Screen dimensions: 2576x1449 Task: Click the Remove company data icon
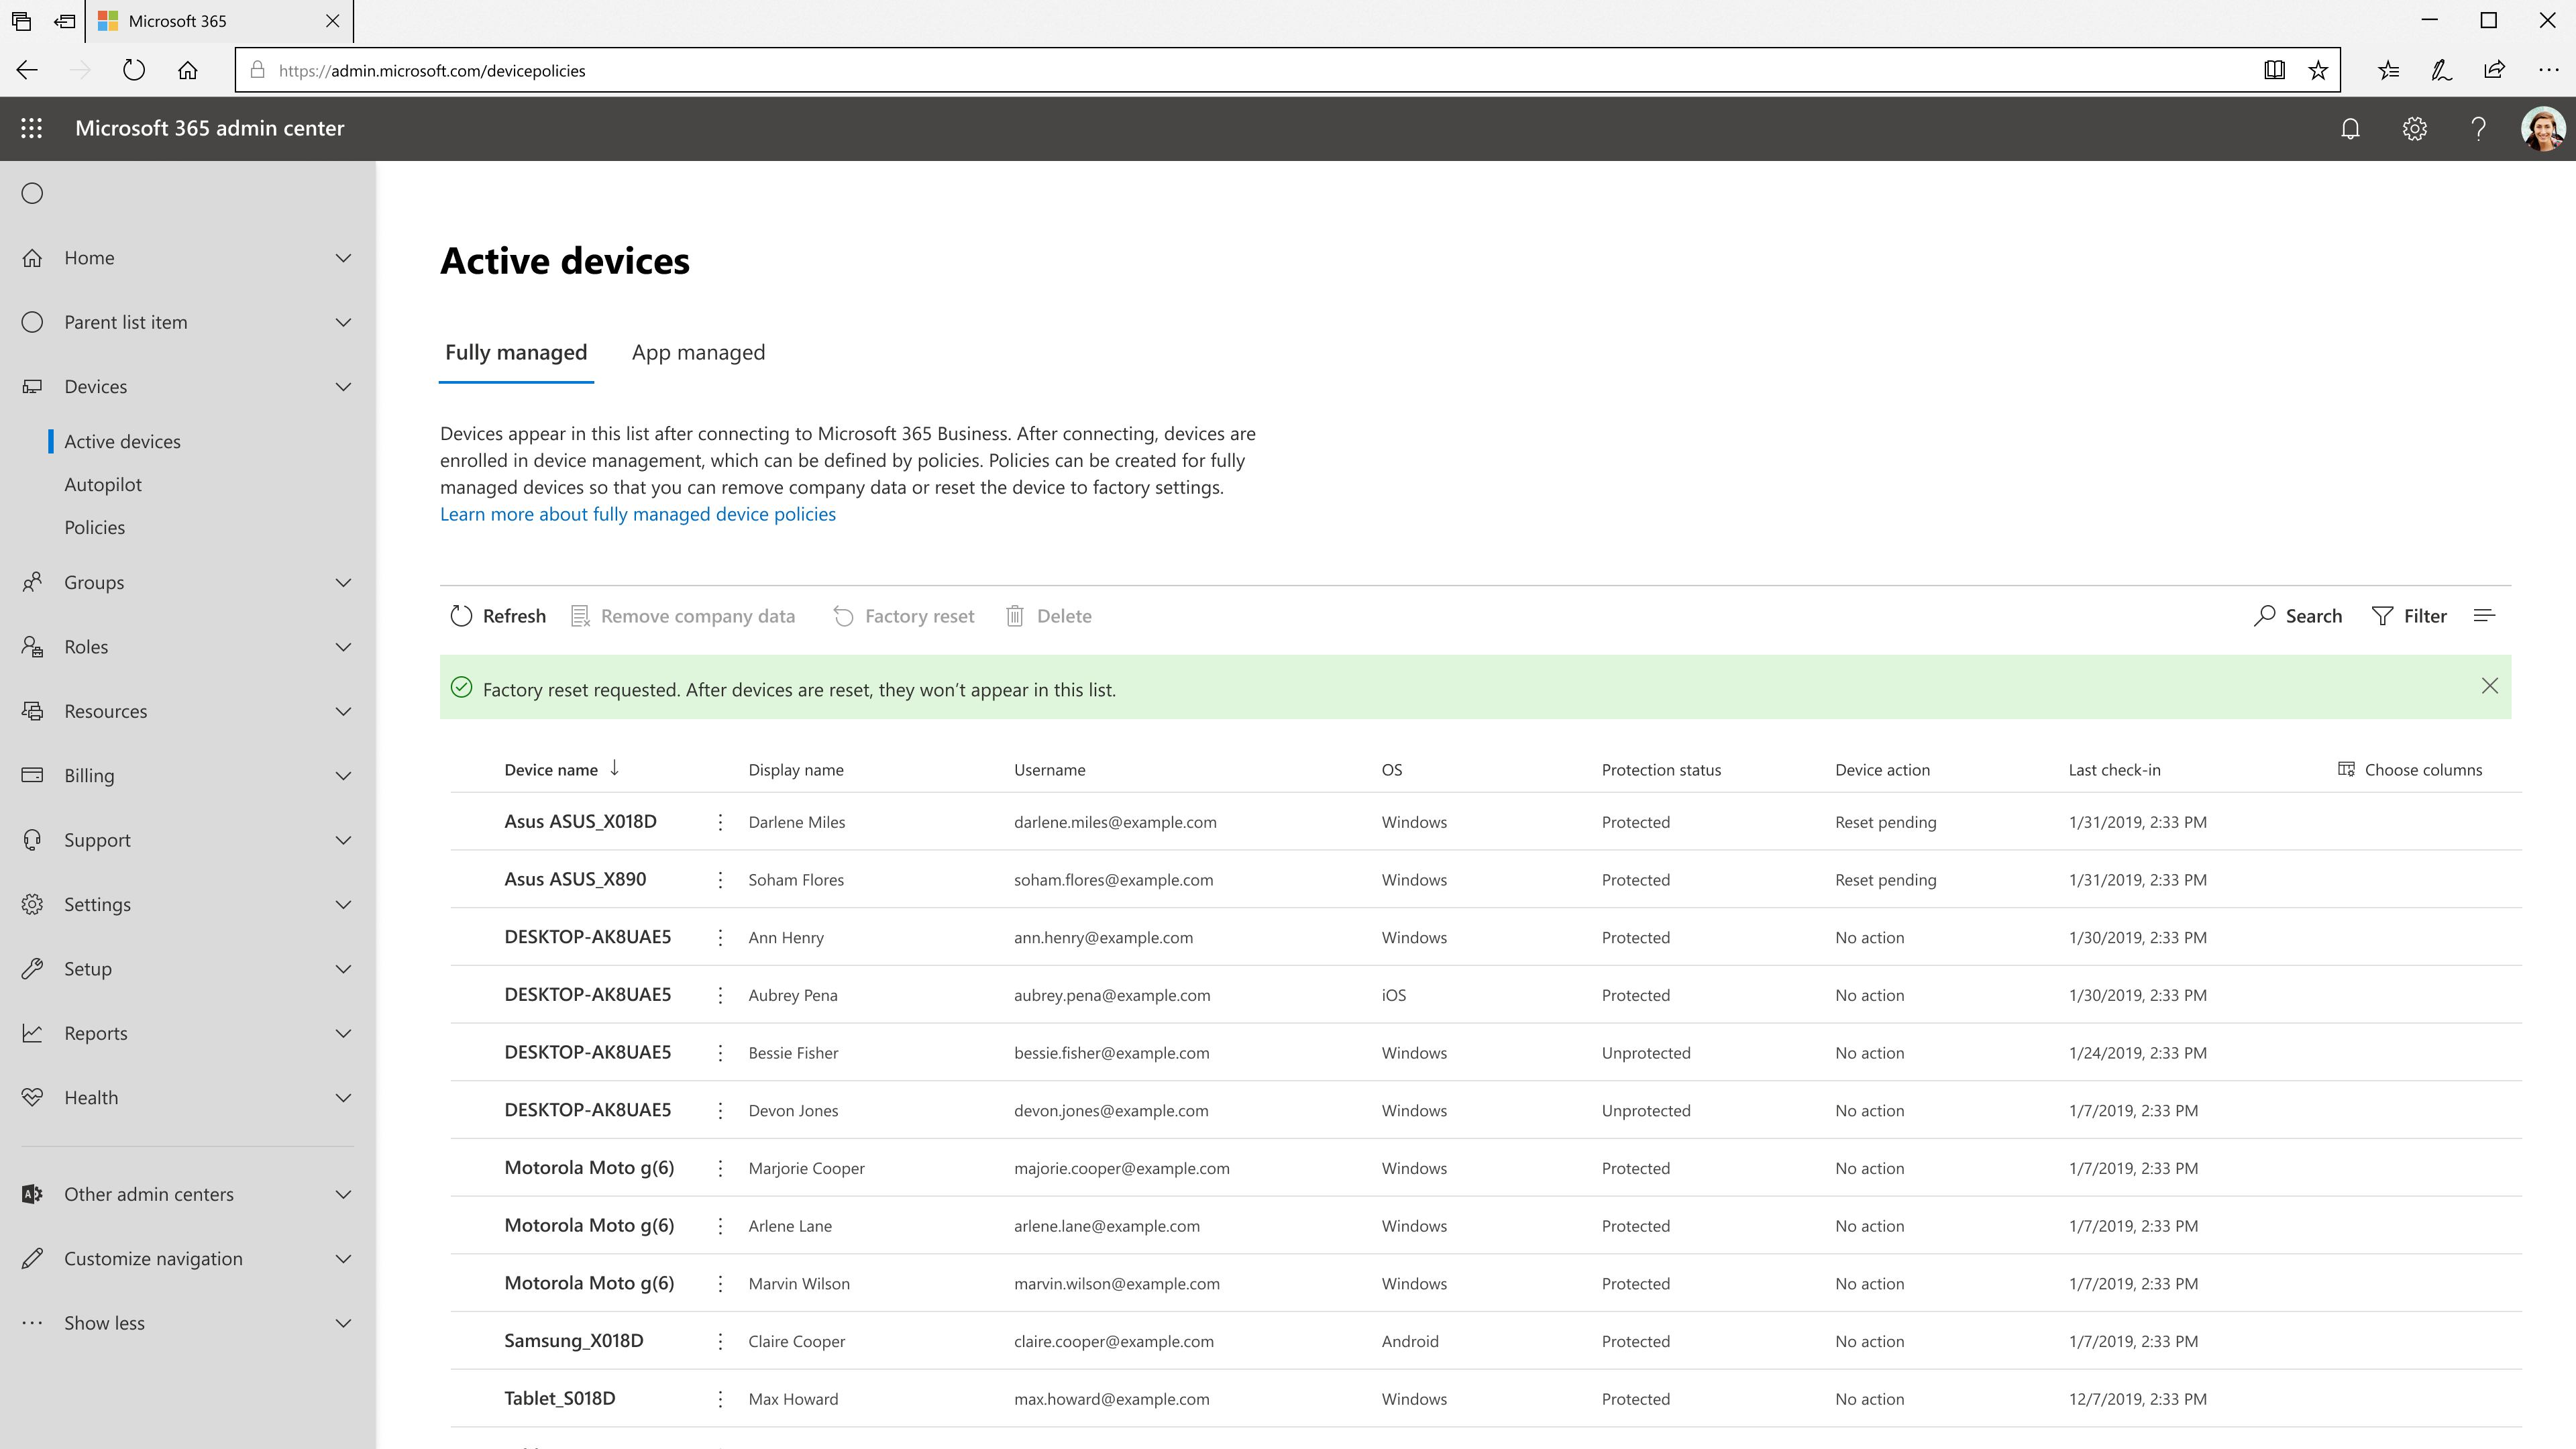[x=579, y=616]
